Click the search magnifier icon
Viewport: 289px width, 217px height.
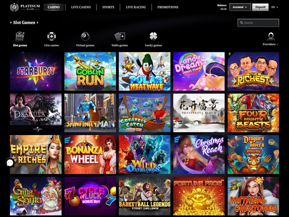coord(241,23)
